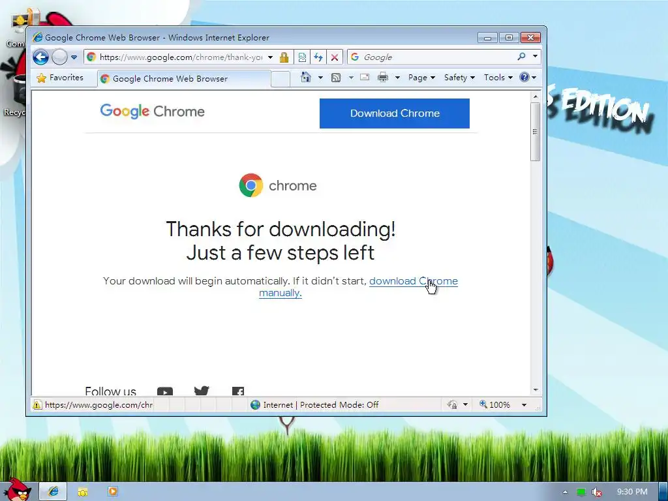
Task: Click the Home icon in the command bar
Action: (305, 77)
